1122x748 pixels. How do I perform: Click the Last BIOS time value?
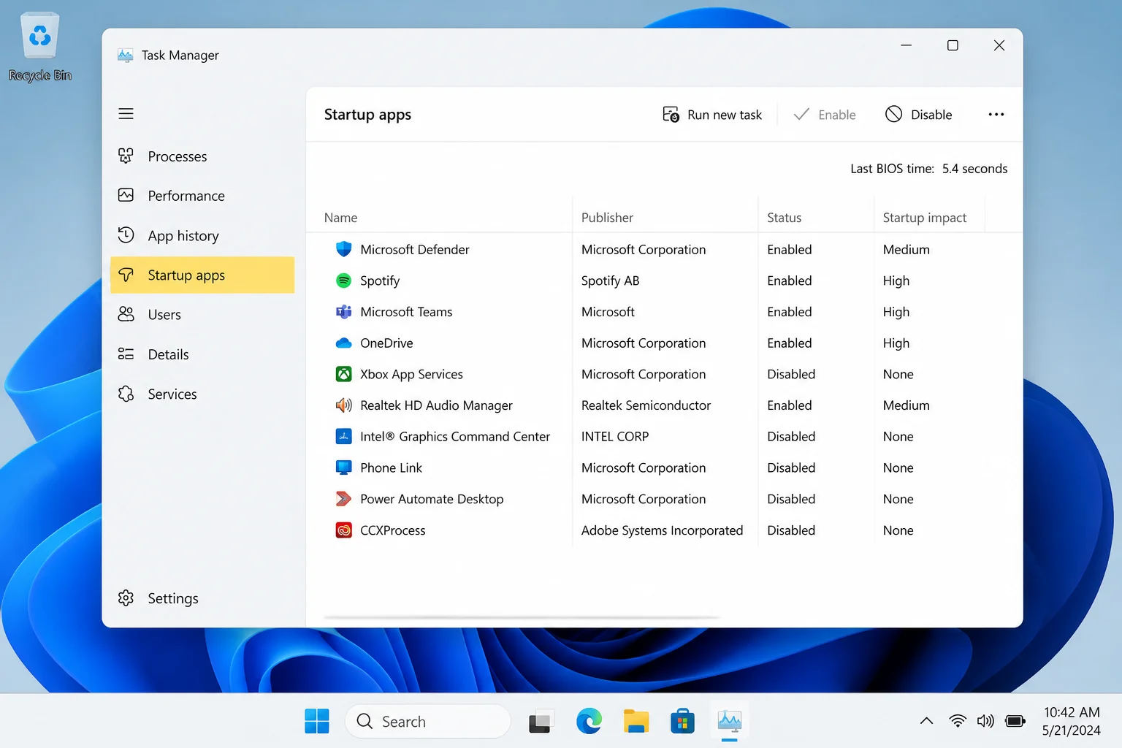pos(974,169)
